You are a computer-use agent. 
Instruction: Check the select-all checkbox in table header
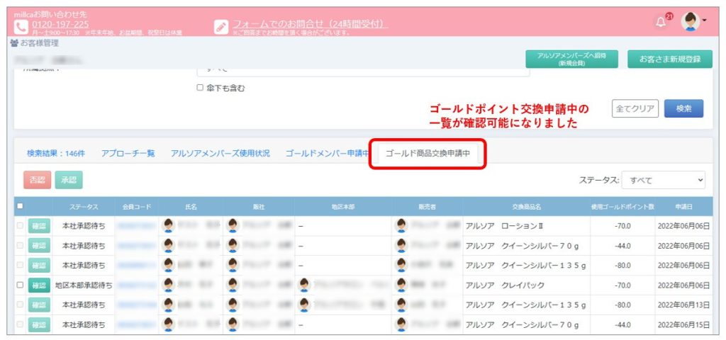point(20,206)
